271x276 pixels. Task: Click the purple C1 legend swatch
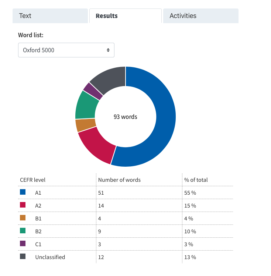click(23, 244)
